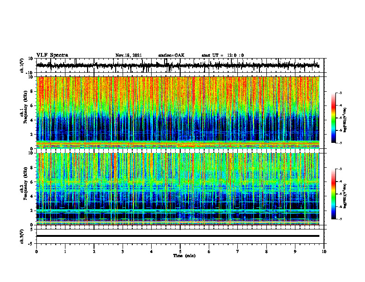The image size is (365, 282).
Task: Click time axis tick label "6"
Action: point(209,252)
